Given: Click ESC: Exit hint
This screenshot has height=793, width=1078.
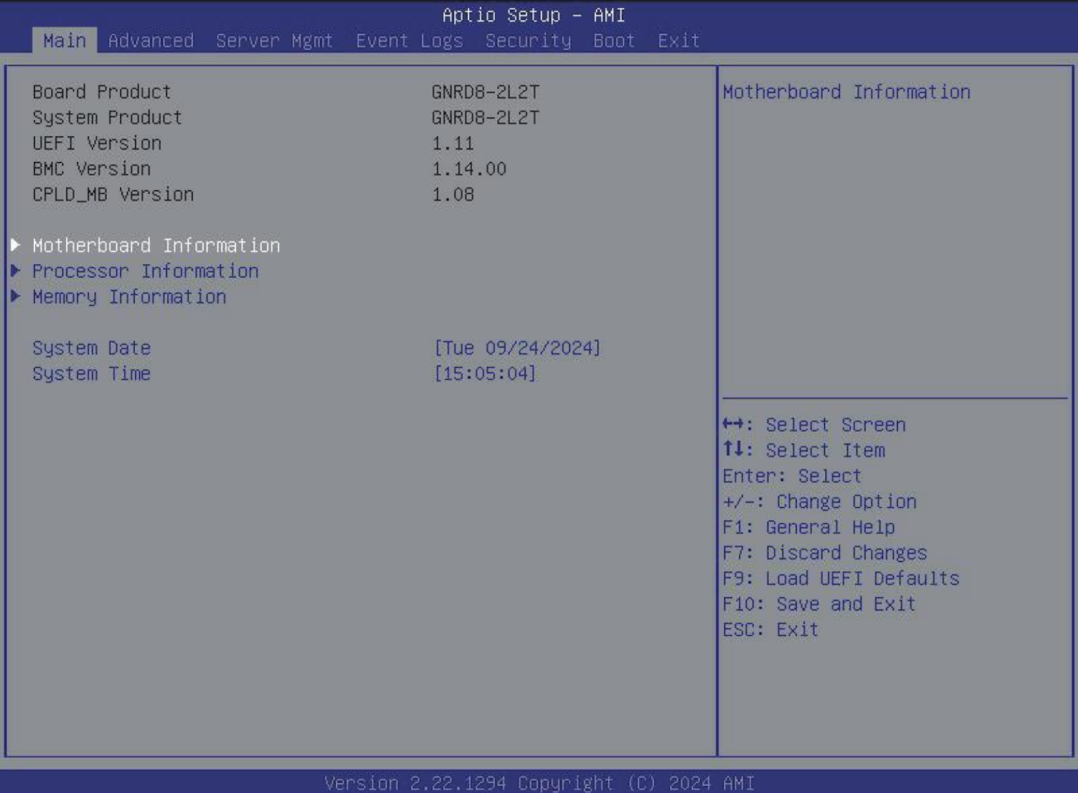Looking at the screenshot, I should click(x=770, y=630).
